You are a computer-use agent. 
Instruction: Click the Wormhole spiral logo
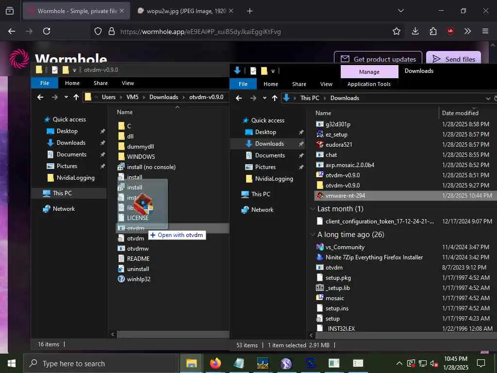19,58
